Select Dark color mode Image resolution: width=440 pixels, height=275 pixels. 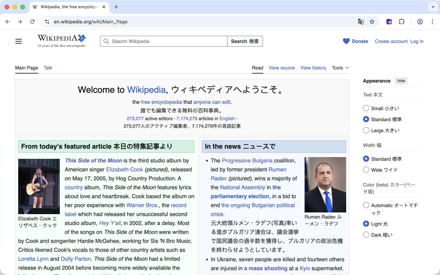click(x=366, y=235)
